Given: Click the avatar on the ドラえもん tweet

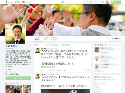Looking at the screenshot, I should [x=37, y=76].
